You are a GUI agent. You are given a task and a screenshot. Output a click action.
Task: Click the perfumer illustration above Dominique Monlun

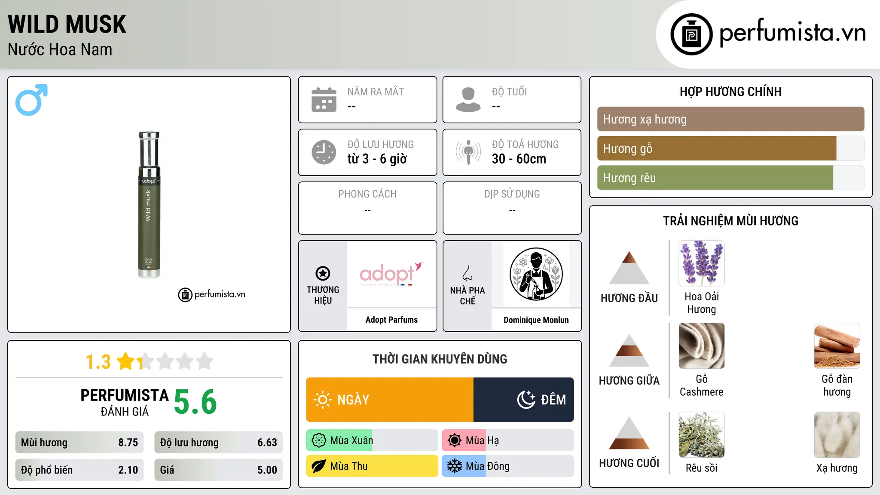536,274
